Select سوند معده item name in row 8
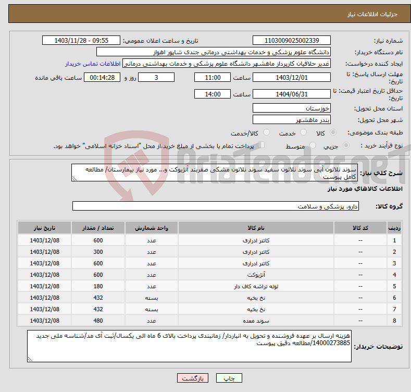411x392 pixels. pyautogui.click(x=256, y=321)
